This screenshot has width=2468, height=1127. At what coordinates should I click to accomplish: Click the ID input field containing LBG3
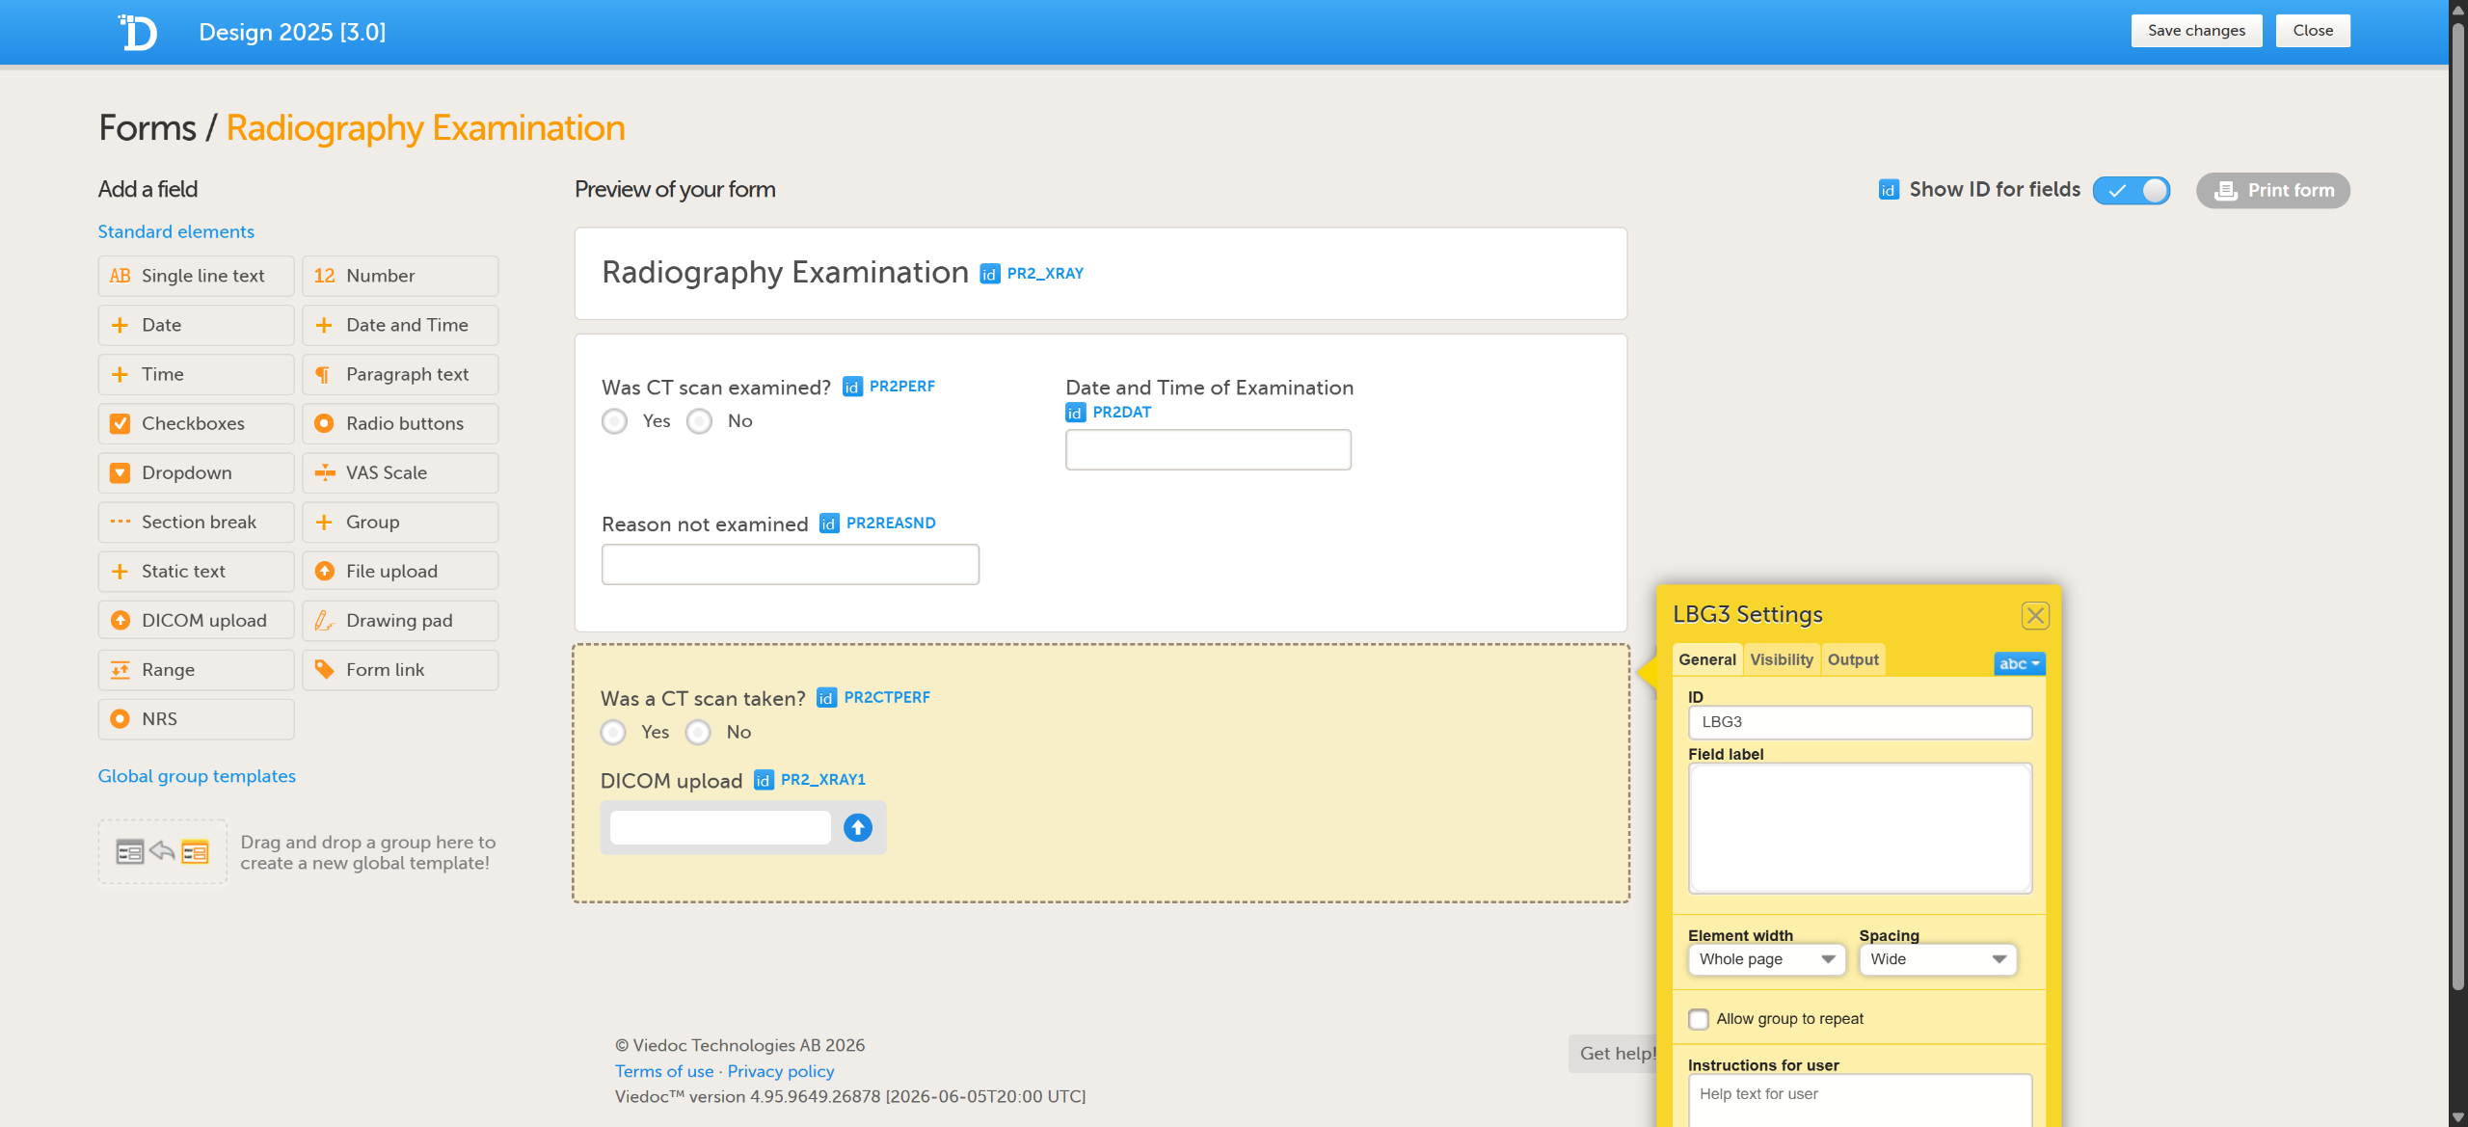click(1860, 722)
